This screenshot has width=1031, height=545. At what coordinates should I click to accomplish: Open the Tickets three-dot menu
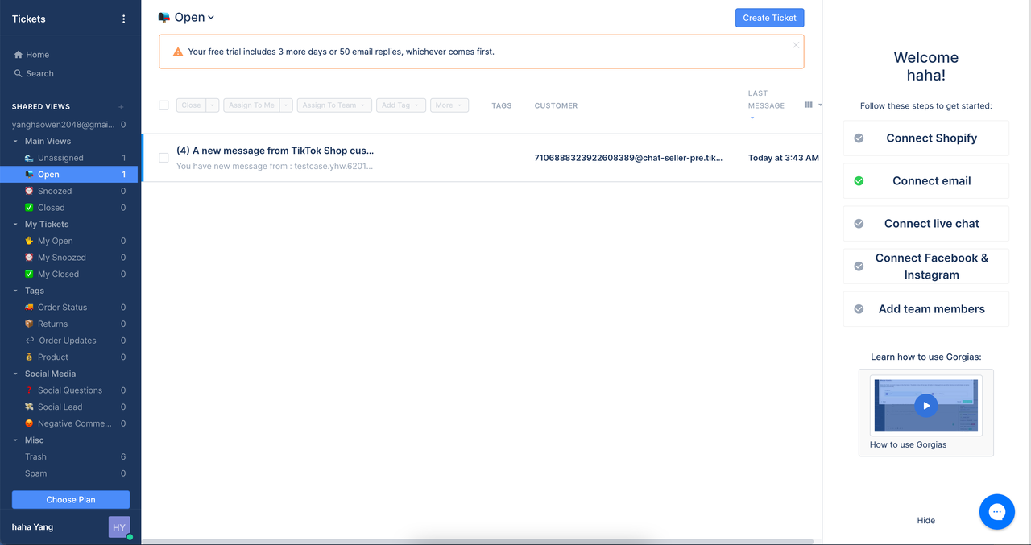(123, 19)
